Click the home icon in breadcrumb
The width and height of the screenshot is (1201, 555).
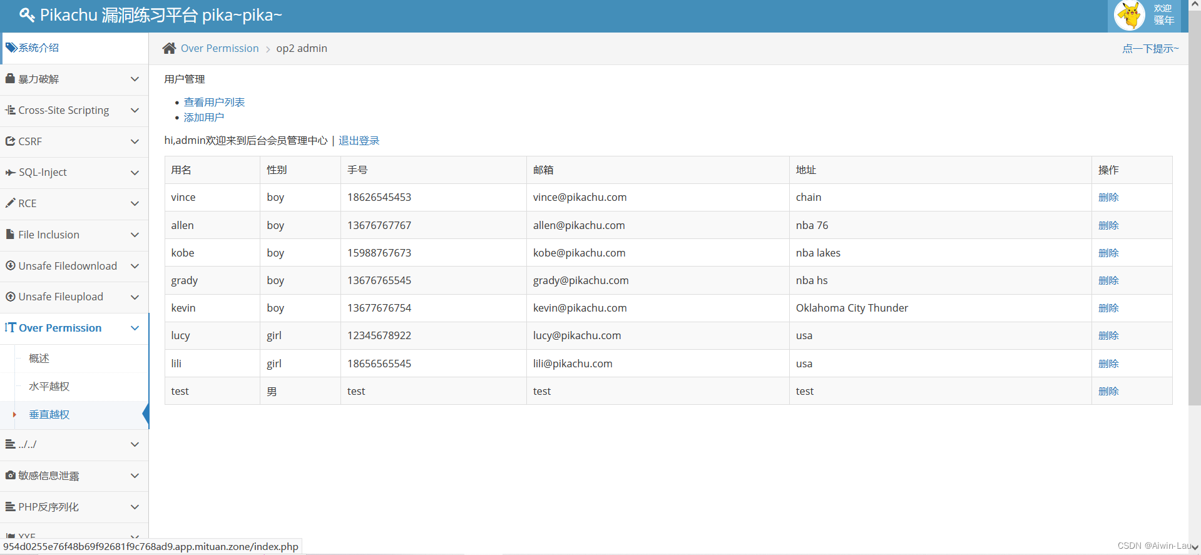coord(169,48)
